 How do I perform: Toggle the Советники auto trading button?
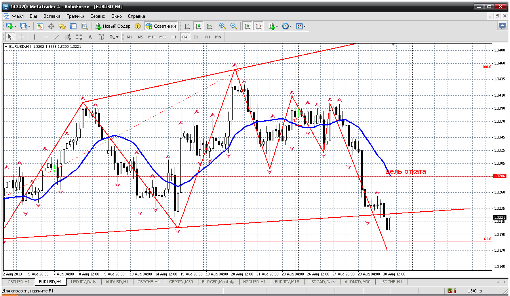[x=161, y=26]
